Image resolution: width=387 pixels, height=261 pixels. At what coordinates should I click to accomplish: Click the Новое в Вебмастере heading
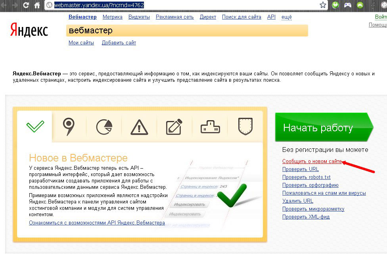[78, 158]
